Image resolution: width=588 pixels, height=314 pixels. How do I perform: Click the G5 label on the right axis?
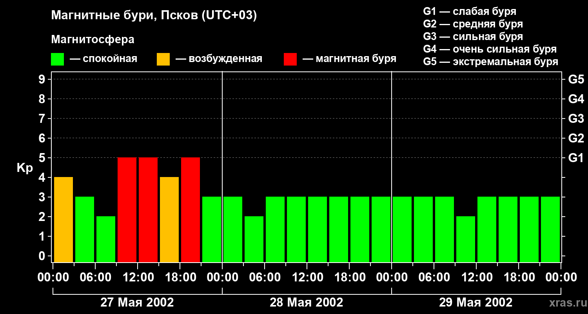pyautogui.click(x=576, y=80)
